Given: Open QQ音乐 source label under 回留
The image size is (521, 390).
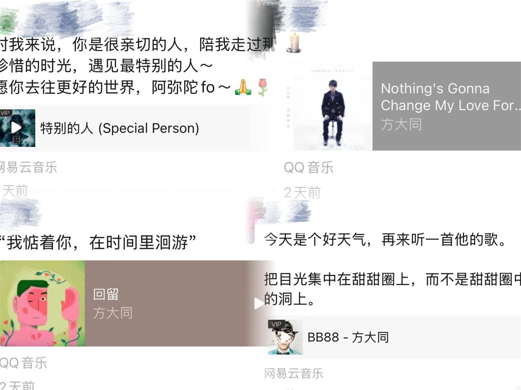Looking at the screenshot, I should 24,363.
